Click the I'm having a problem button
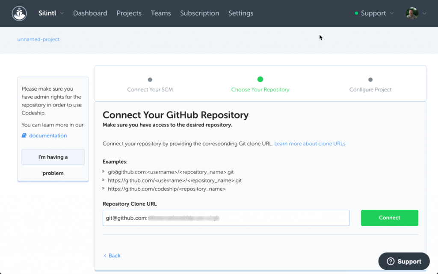The height and width of the screenshot is (274, 438). [53, 157]
